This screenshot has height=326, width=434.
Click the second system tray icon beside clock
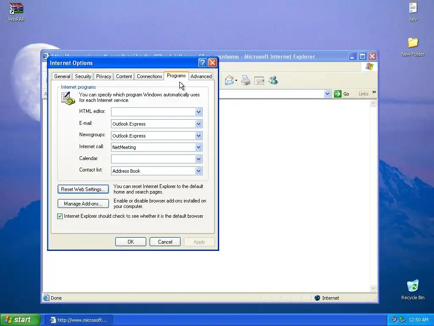[x=403, y=320]
